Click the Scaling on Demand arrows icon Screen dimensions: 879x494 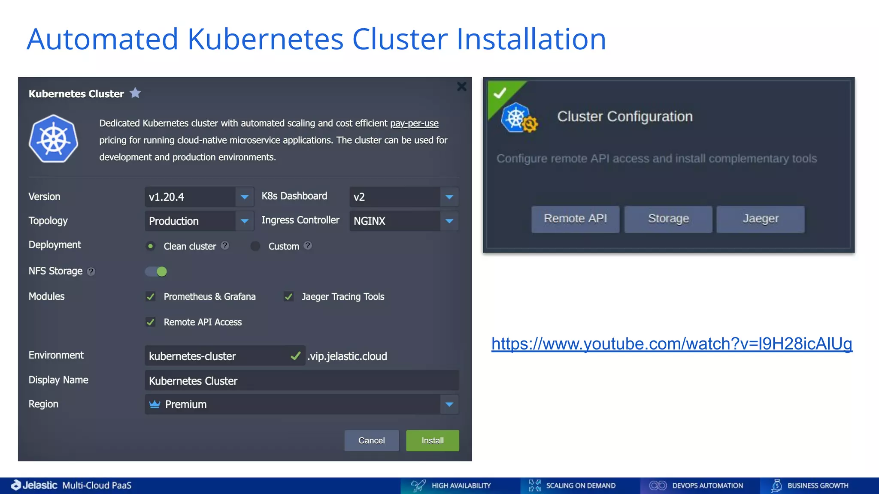535,485
